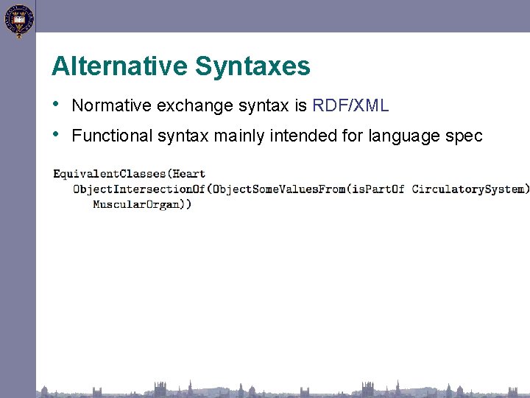Click the CirculatorySystem class name
This screenshot has width=530, height=398.
(468, 189)
